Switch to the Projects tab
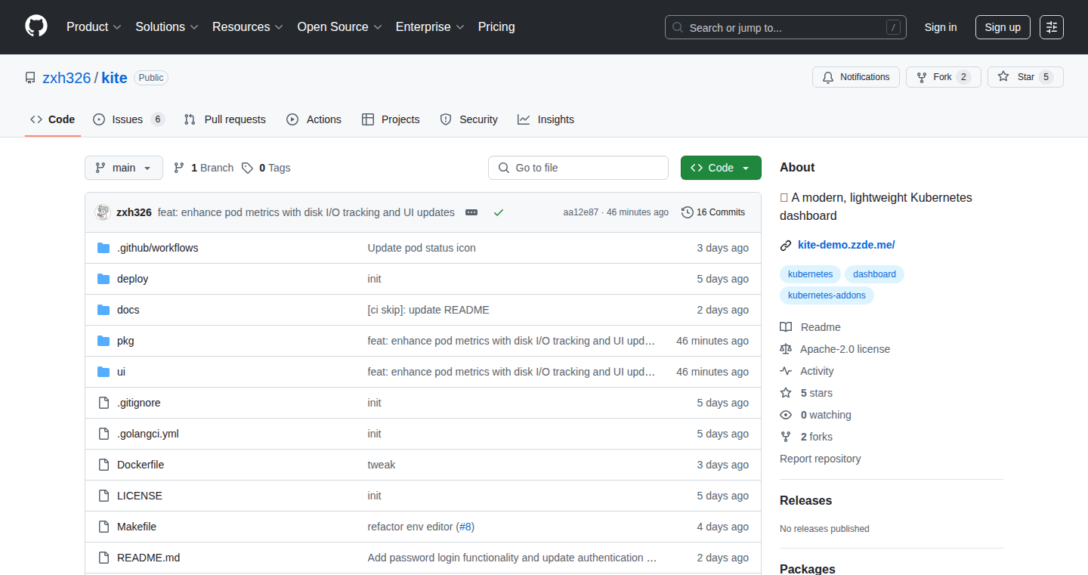 point(391,119)
